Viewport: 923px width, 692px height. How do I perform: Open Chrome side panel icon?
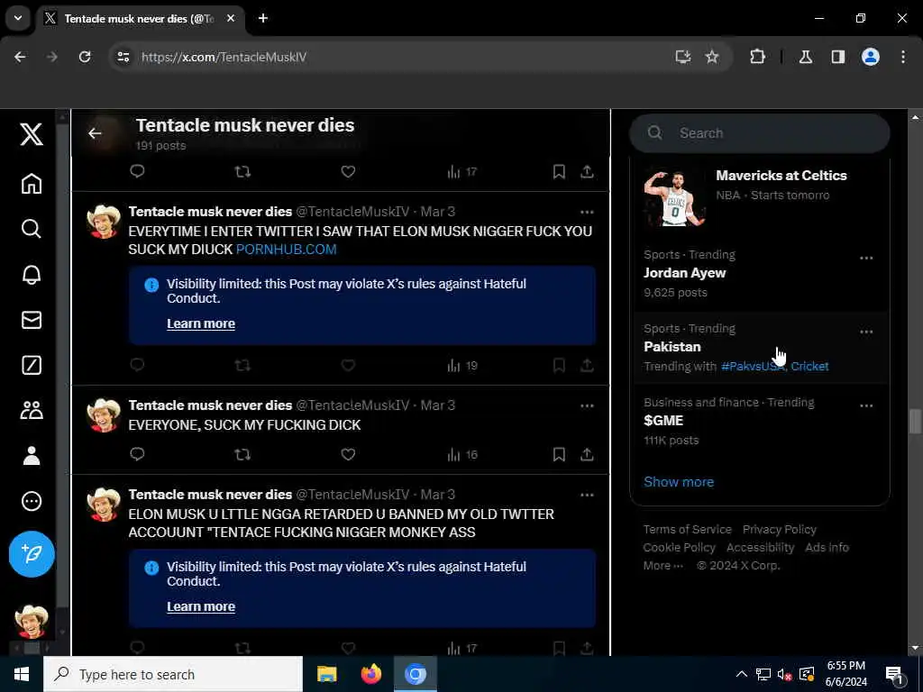(x=838, y=57)
